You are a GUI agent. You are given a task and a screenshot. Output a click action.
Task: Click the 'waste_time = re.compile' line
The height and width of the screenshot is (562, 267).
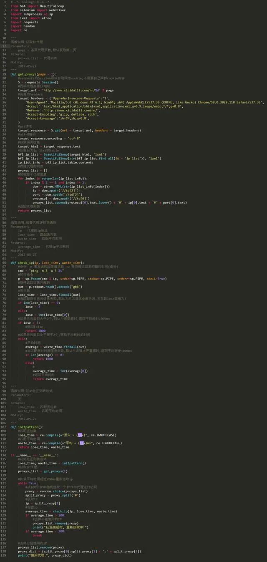[70, 443]
